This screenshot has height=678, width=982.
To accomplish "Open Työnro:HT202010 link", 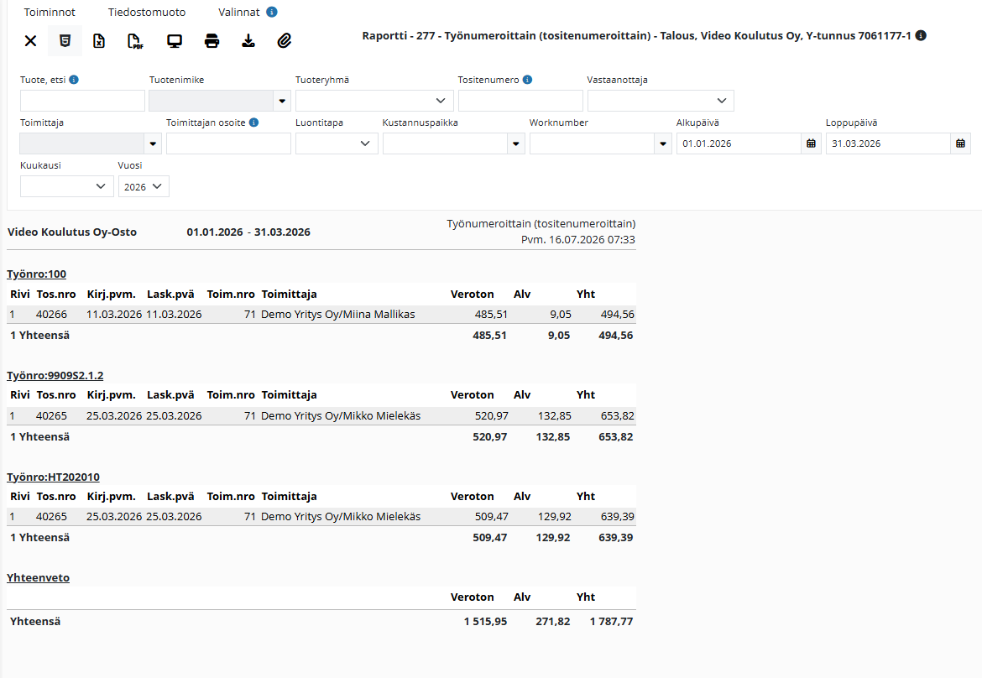I will tap(53, 477).
